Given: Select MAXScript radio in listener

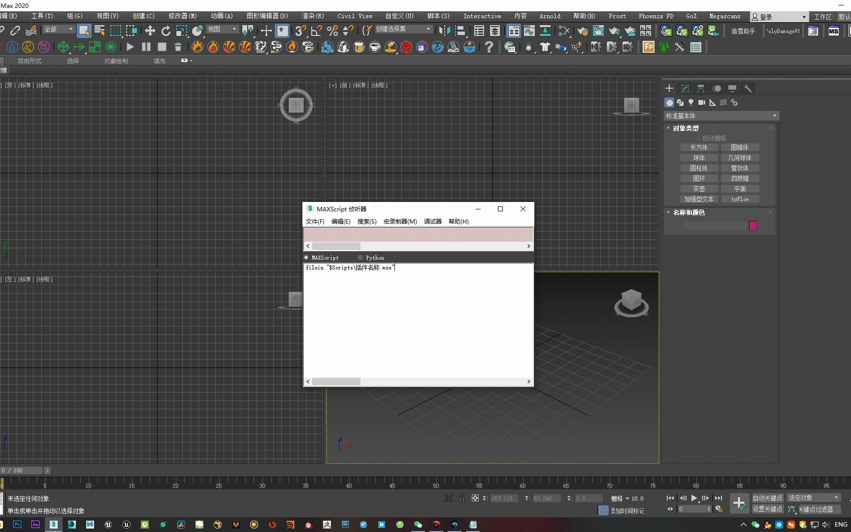Looking at the screenshot, I should [306, 258].
